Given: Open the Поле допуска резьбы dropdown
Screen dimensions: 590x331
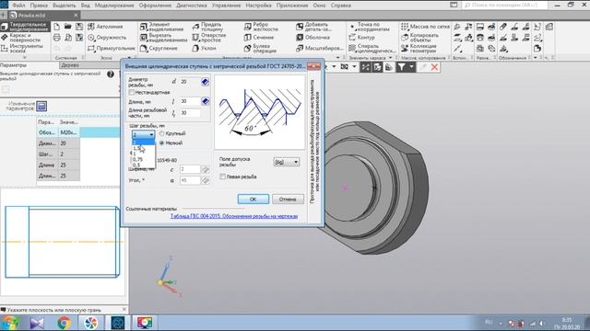Looking at the screenshot, I should tap(287, 162).
